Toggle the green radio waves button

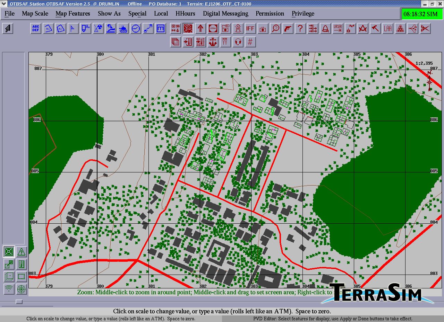click(x=9, y=289)
